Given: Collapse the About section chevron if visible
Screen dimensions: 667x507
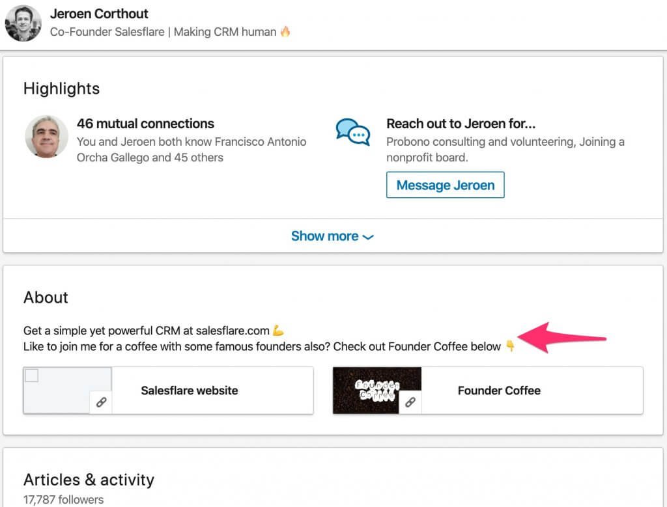Looking at the screenshot, I should [x=46, y=298].
